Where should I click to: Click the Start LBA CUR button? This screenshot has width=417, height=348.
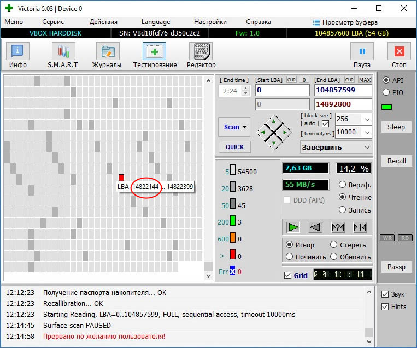pyautogui.click(x=291, y=80)
